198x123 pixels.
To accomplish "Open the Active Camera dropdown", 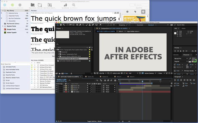I will [150, 73].
